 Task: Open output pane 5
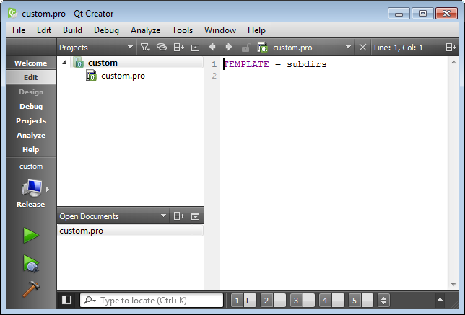[x=361, y=301]
